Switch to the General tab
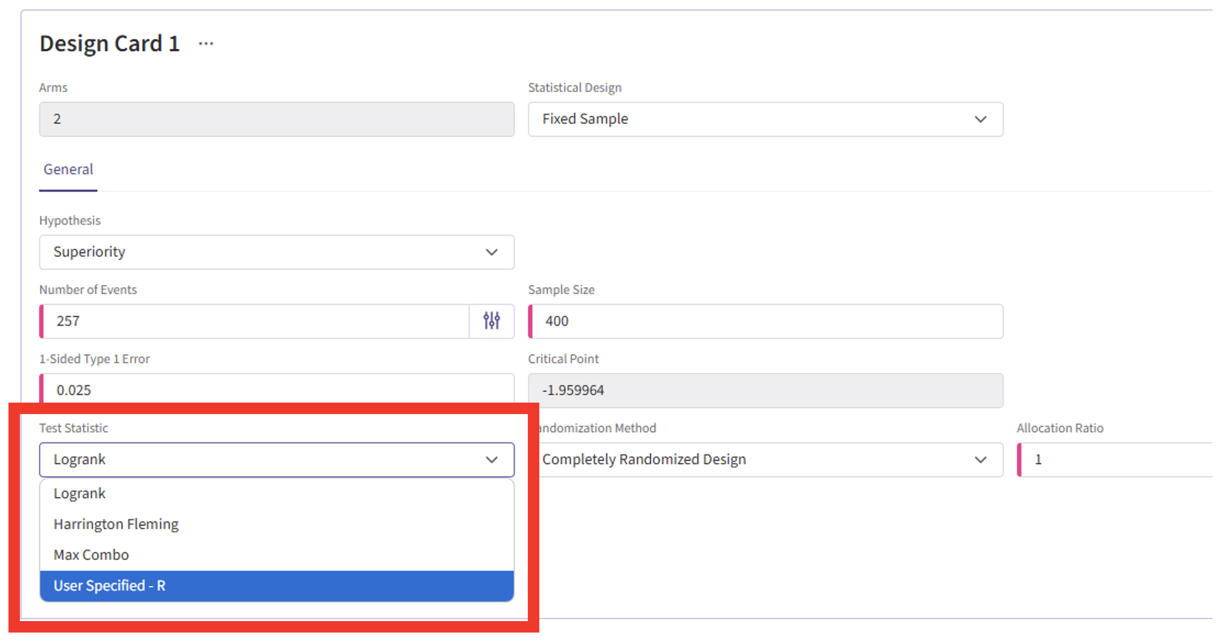The height and width of the screenshot is (642, 1225). pos(68,170)
